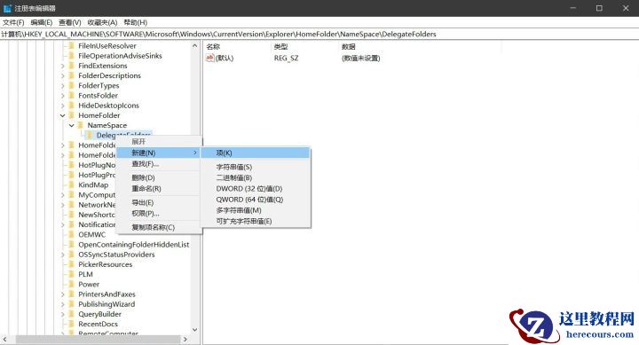Click the tree scroll down arrow
The image size is (639, 345).
pos(194,330)
